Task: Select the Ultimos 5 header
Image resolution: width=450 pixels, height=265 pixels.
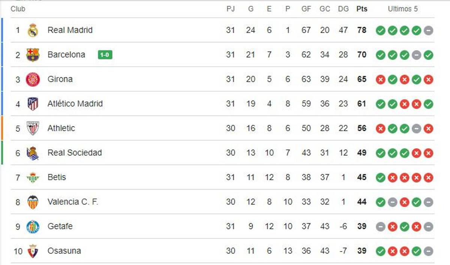Action: pyautogui.click(x=403, y=9)
